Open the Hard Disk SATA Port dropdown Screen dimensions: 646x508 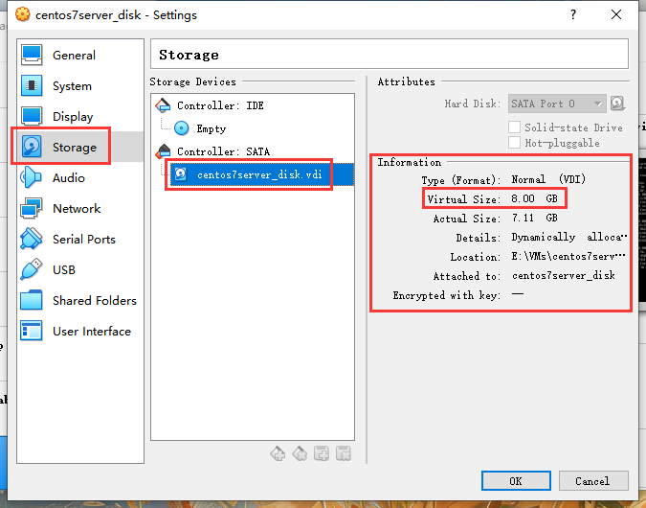(557, 104)
